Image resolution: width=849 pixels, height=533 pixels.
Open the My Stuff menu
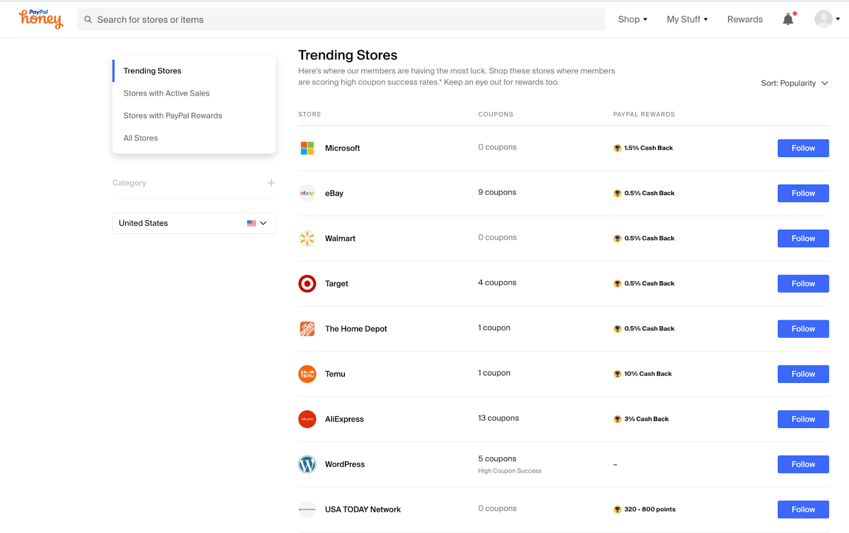[x=687, y=20]
